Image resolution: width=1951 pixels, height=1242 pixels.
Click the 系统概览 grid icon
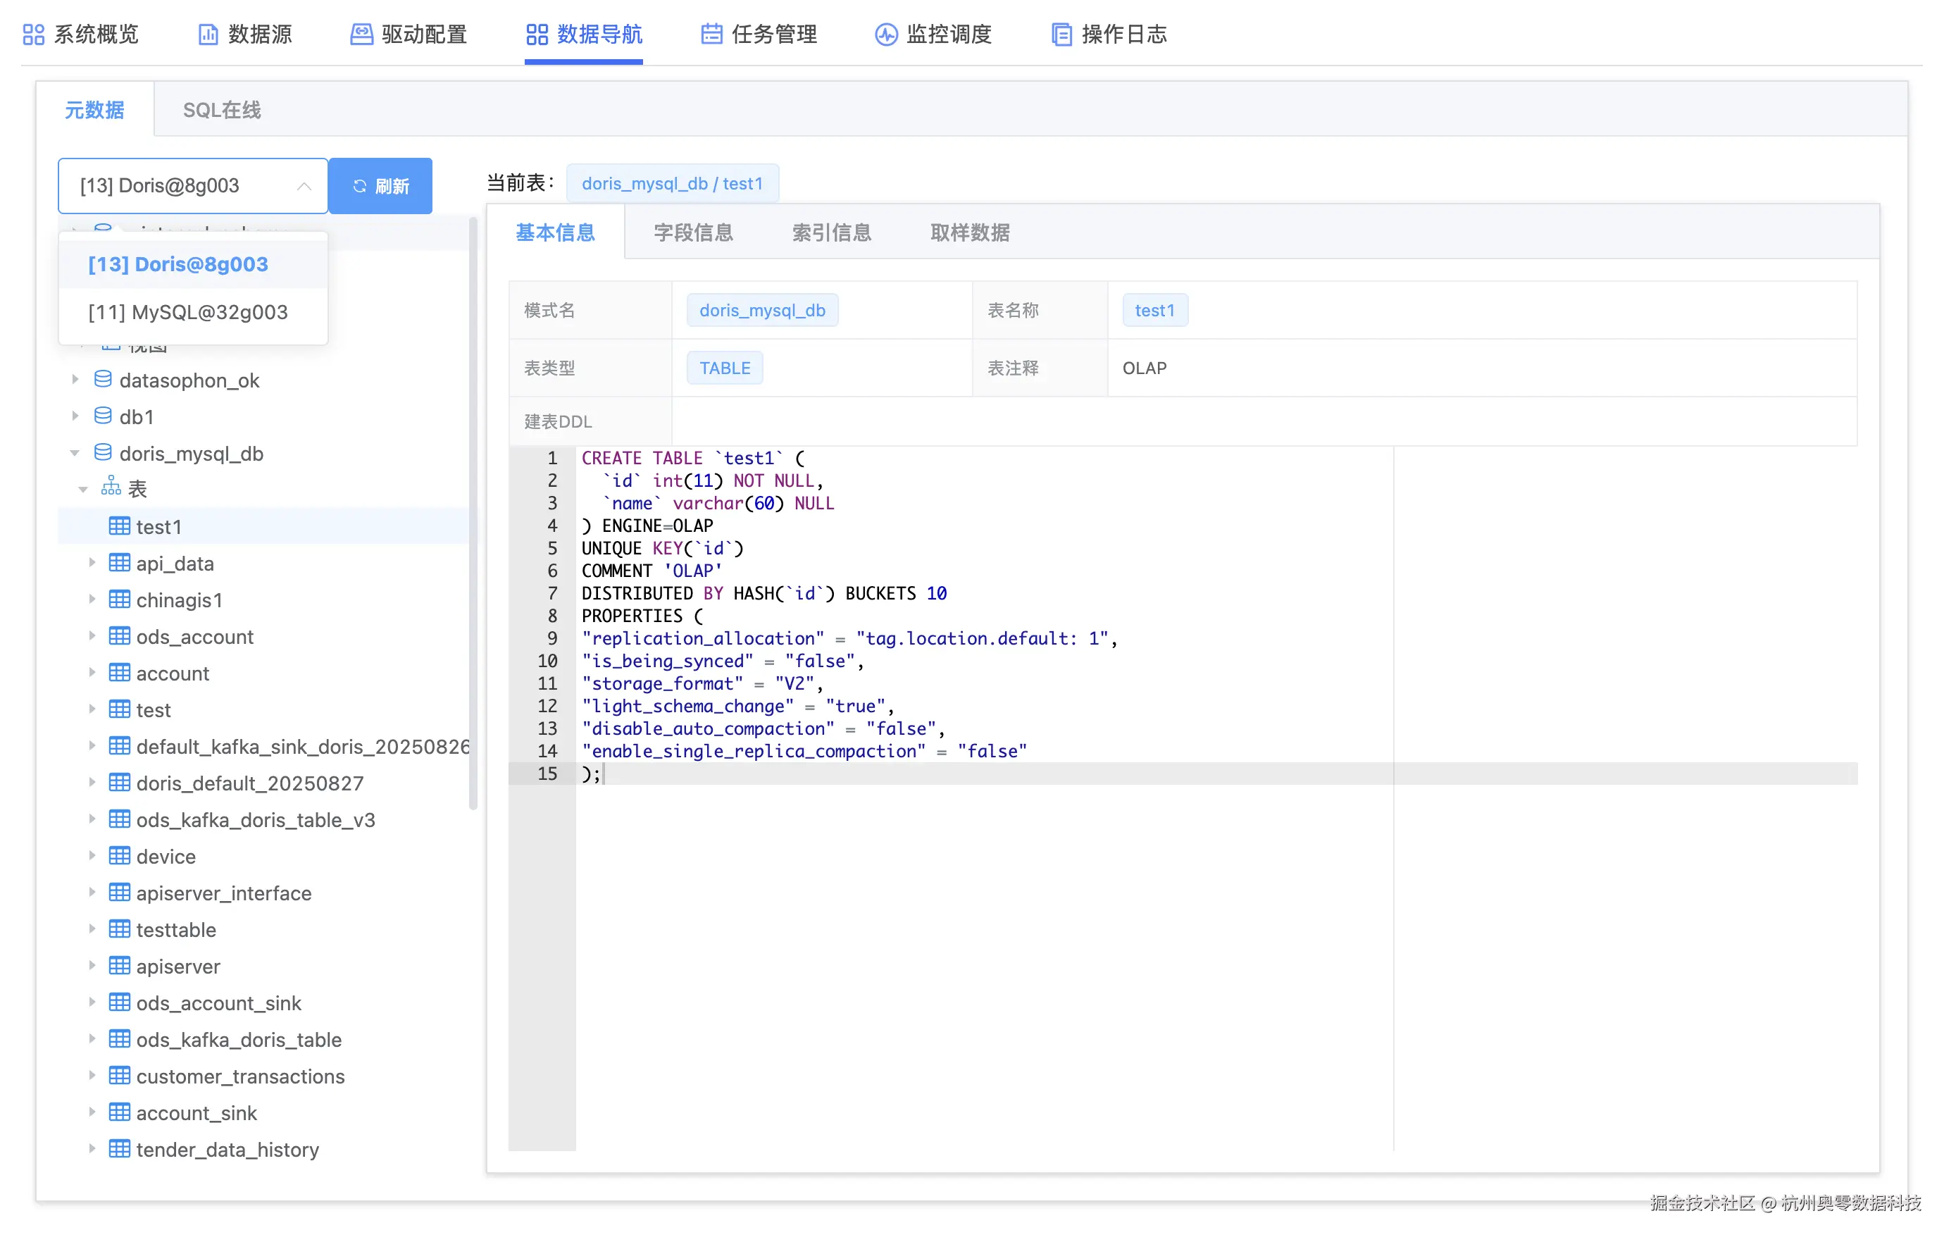tap(33, 34)
